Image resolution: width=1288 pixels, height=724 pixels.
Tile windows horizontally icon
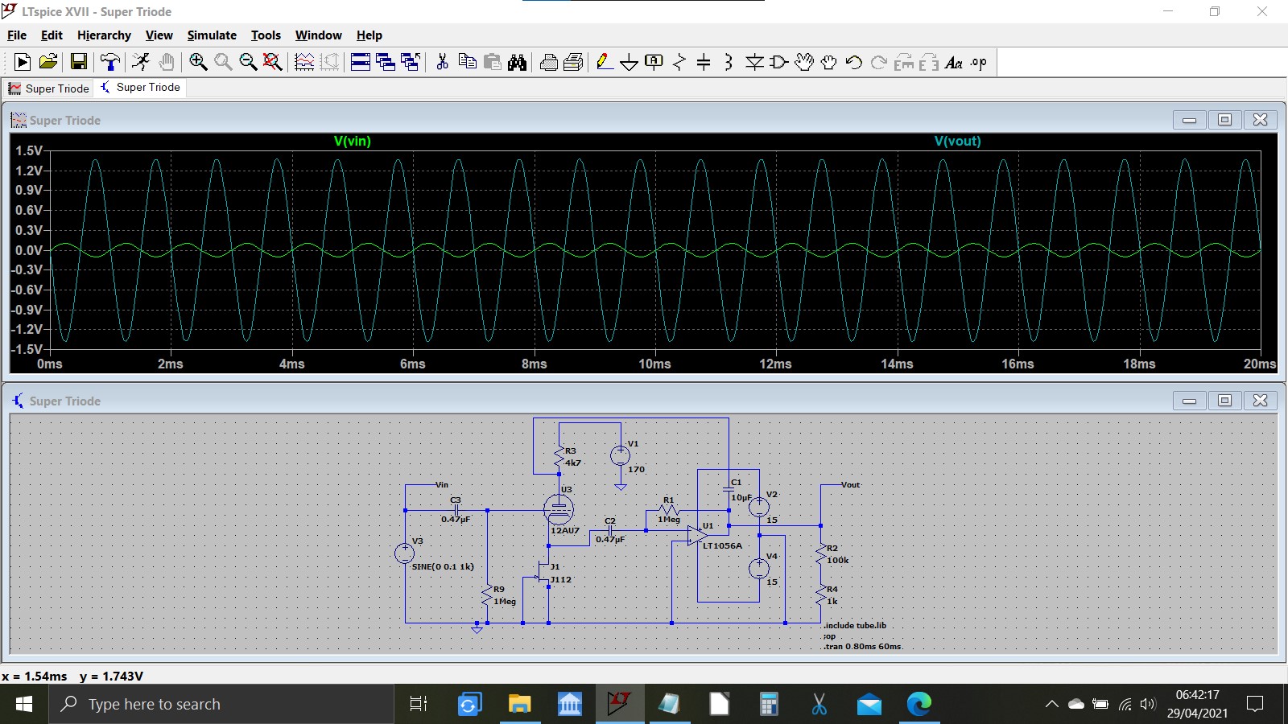point(361,62)
